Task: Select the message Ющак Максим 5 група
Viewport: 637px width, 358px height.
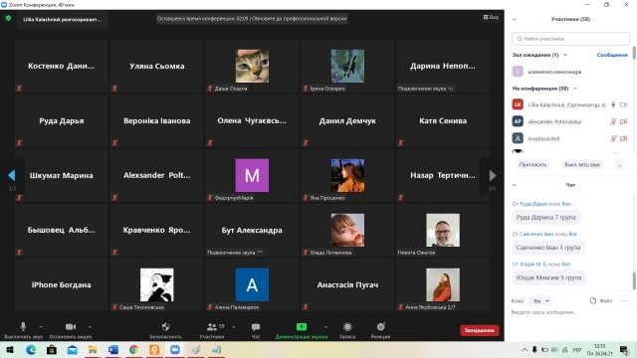Action: point(548,278)
